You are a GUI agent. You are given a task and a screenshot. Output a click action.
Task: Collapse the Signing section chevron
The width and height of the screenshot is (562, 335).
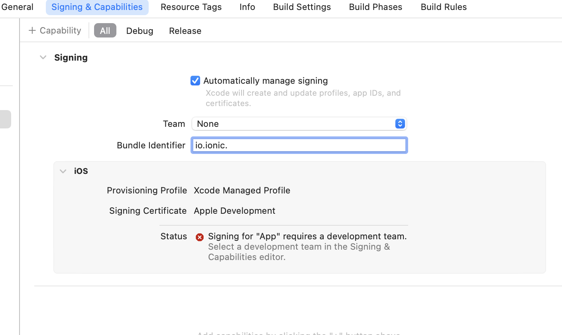click(x=43, y=57)
